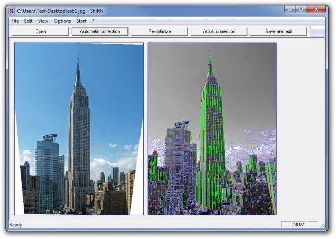Open the Start menu item
This screenshot has width=336, height=239.
click(81, 21)
